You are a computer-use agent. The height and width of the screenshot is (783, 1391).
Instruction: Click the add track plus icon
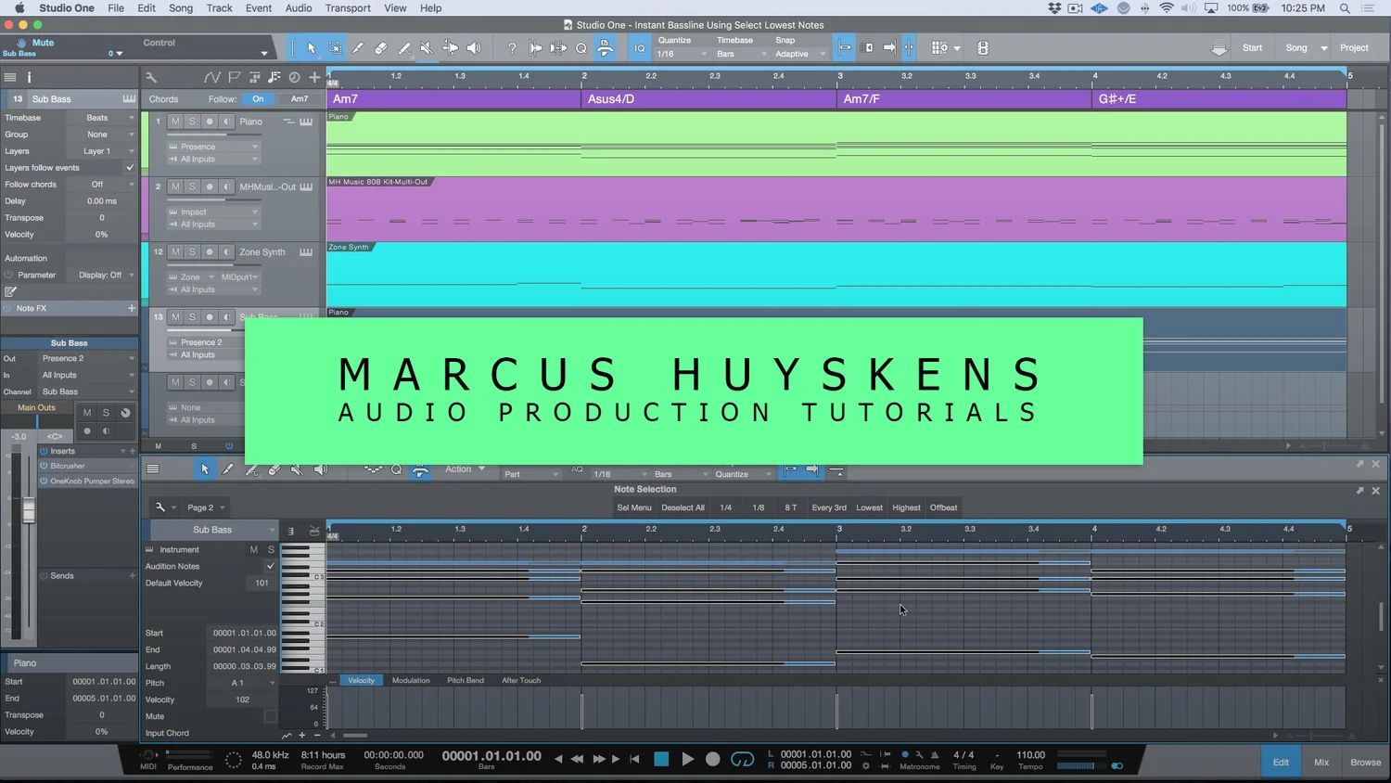(314, 78)
